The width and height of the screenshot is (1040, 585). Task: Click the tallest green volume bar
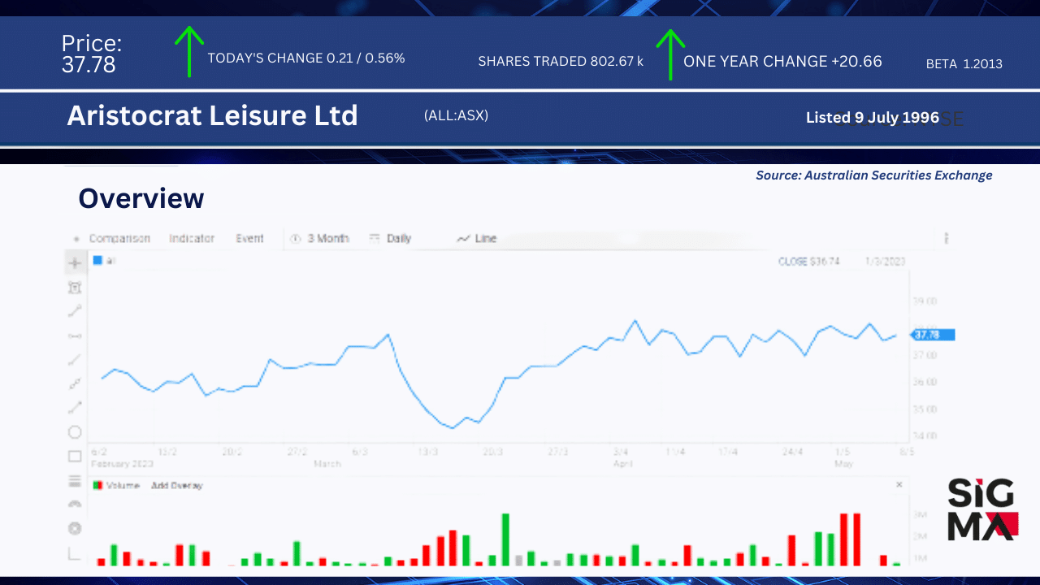click(505, 539)
